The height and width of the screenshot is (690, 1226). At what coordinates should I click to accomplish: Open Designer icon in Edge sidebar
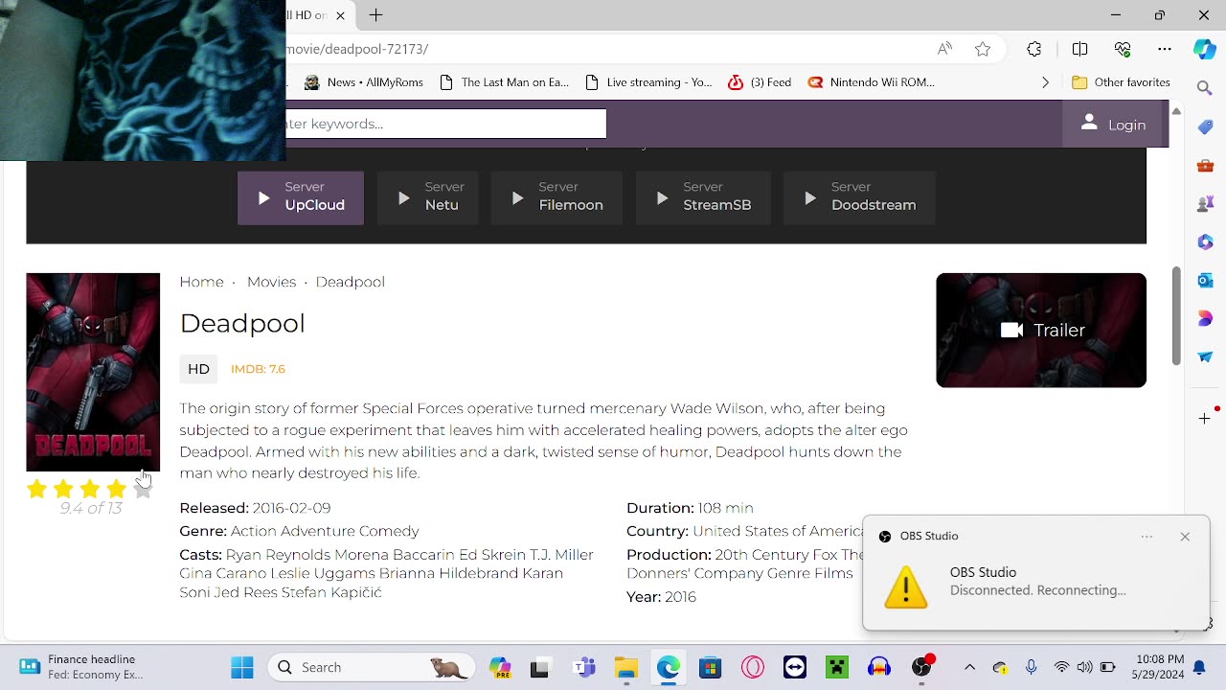[x=1205, y=318]
